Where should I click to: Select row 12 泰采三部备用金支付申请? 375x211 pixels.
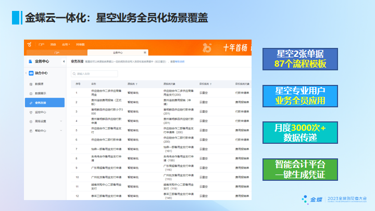tap(161, 196)
